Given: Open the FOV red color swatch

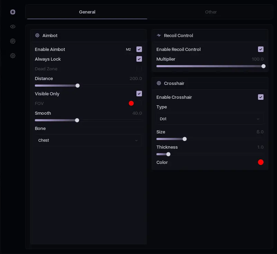Looking at the screenshot, I should (x=131, y=103).
